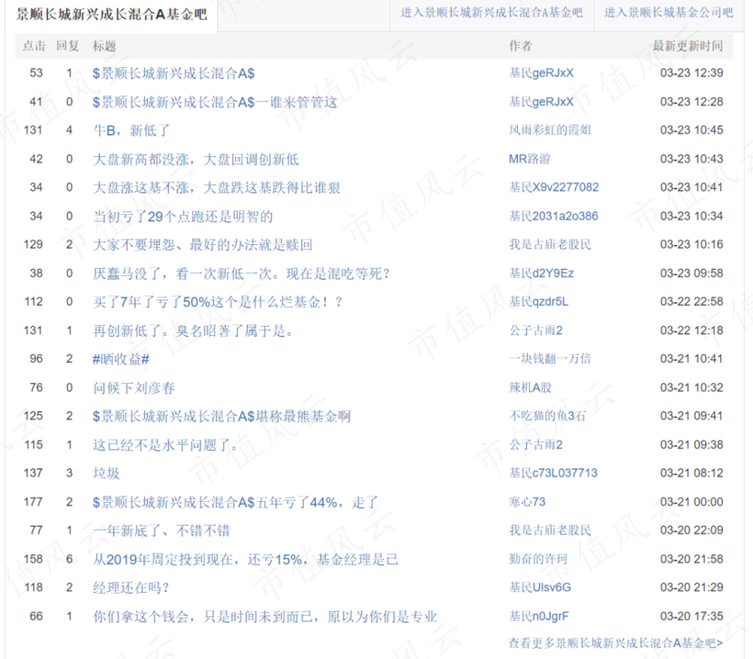Click 进入景顺长城基金公司吧 link
This screenshot has height=659, width=753.
click(669, 13)
